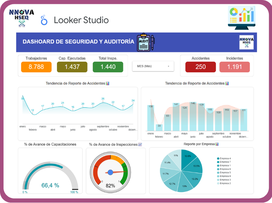The width and height of the screenshot is (272, 203).
Task: Select the Accidentes 250 scorecard
Action: click(x=201, y=67)
